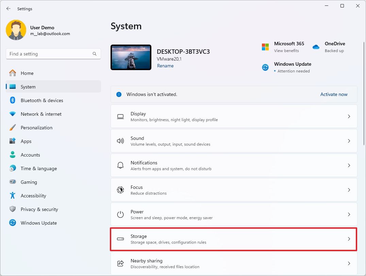The image size is (366, 276).
Task: Click the Privacy & security shield icon
Action: pyautogui.click(x=13, y=209)
